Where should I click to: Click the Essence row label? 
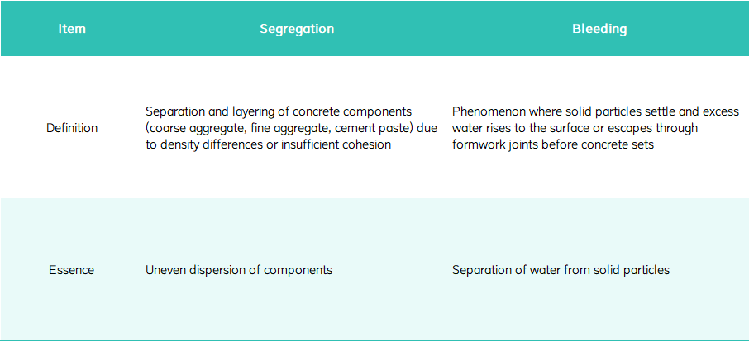click(72, 270)
